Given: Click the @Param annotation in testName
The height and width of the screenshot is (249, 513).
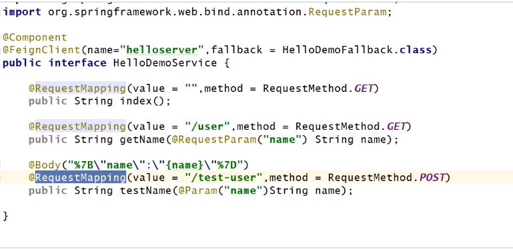Looking at the screenshot, I should [197, 190].
